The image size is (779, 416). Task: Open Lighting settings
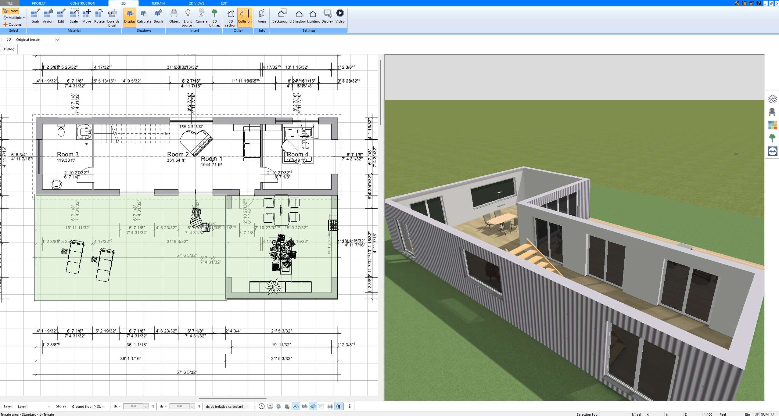pyautogui.click(x=313, y=16)
